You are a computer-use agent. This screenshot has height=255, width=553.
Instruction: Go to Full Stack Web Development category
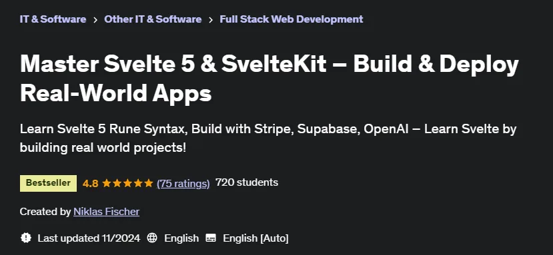click(292, 19)
